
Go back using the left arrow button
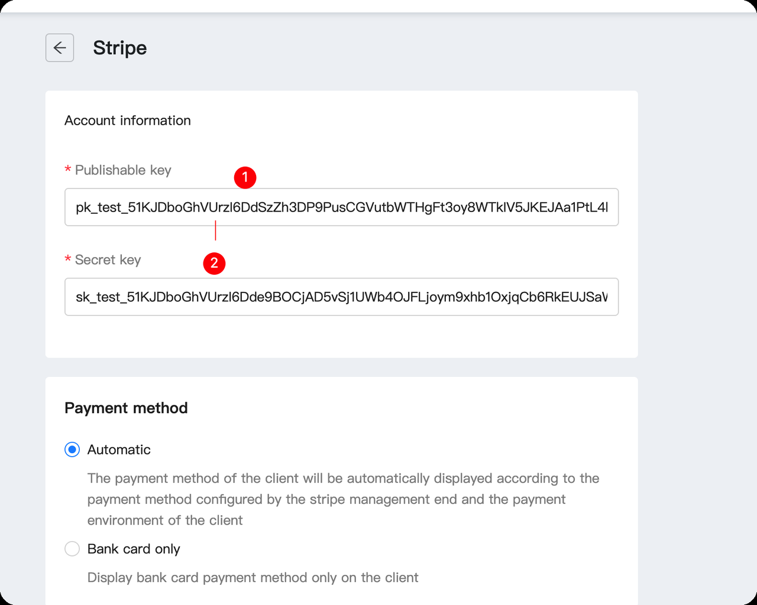point(60,48)
